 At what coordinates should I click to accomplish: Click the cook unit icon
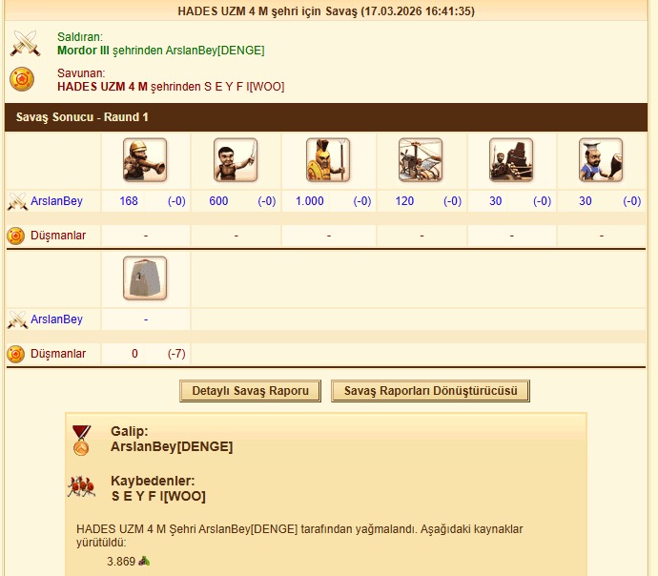pyautogui.click(x=601, y=160)
